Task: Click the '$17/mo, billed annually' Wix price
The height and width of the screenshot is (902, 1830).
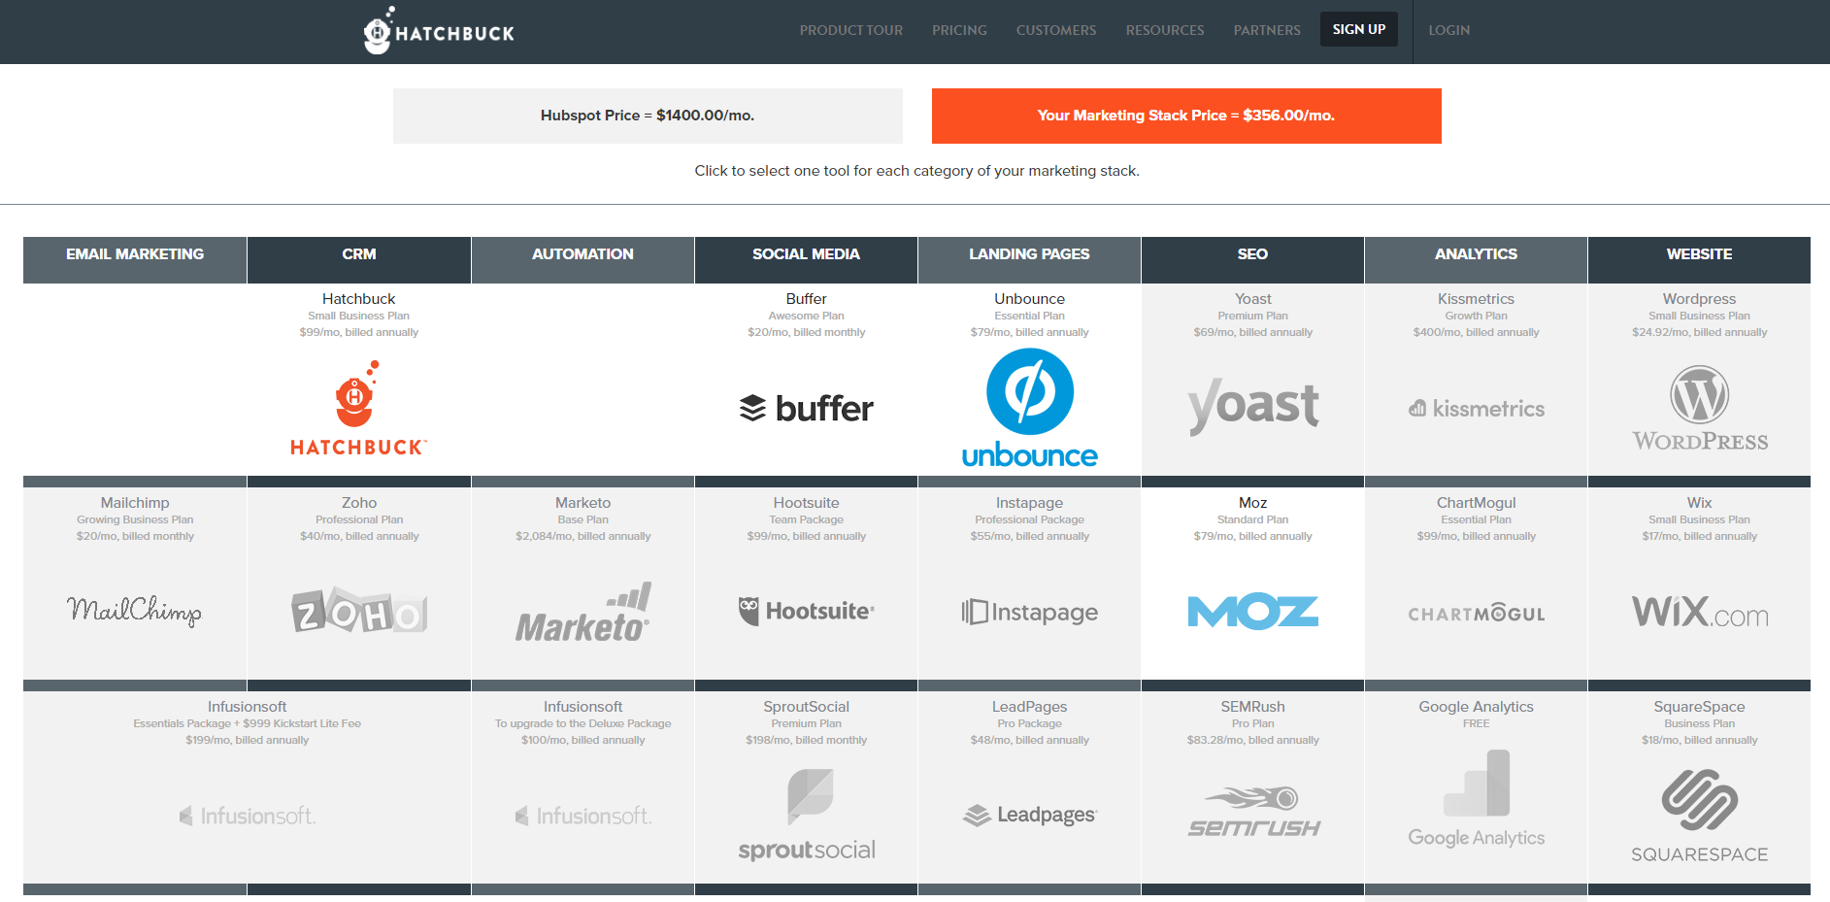Action: (x=1699, y=536)
